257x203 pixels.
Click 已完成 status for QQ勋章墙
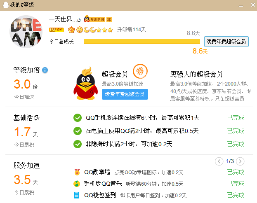[236, 172]
